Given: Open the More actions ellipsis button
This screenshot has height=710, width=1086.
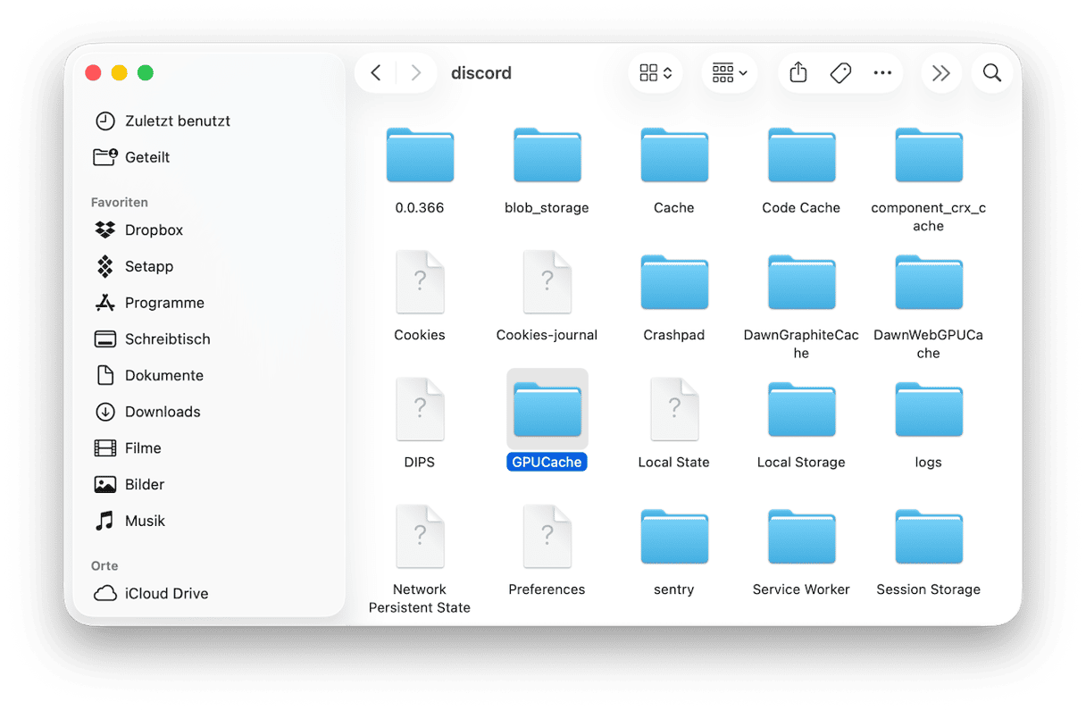Looking at the screenshot, I should (882, 73).
